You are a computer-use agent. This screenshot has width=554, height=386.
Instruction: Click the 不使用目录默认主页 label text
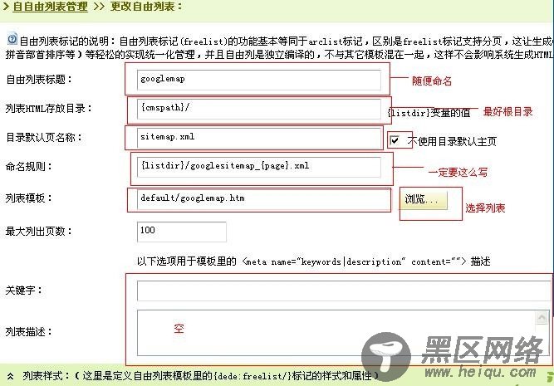(452, 141)
